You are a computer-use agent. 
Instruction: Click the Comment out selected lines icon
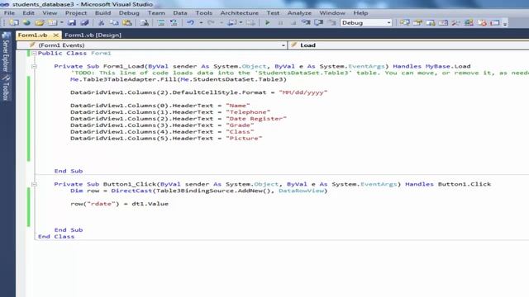161,22
